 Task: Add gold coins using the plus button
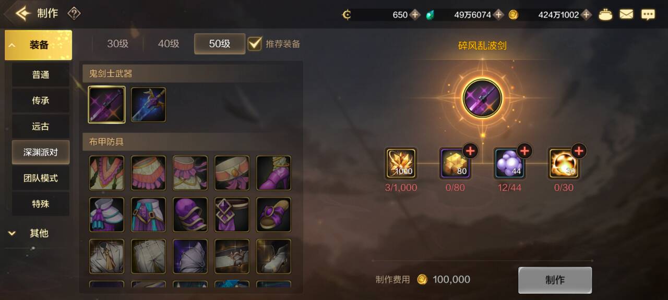pos(587,15)
